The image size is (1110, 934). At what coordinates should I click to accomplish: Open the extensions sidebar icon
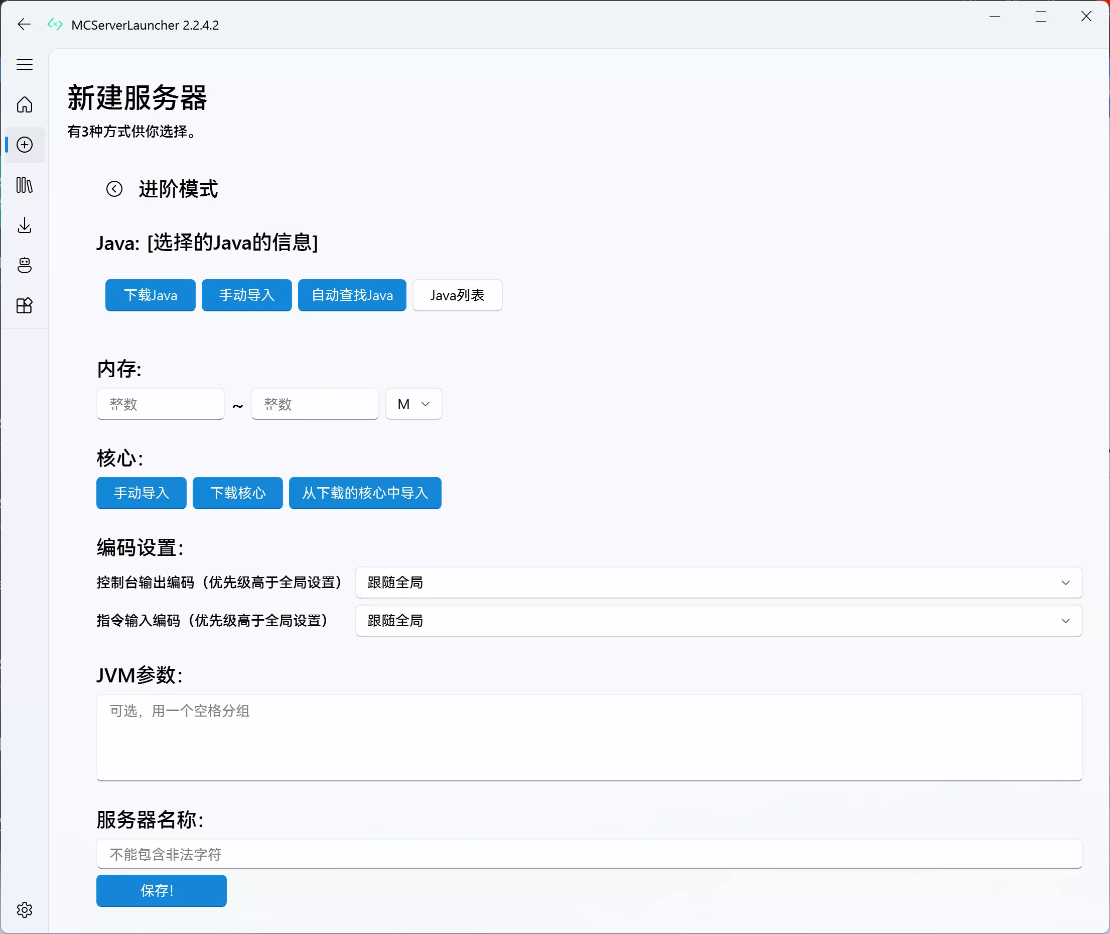pyautogui.click(x=24, y=305)
